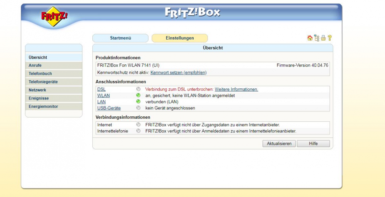Click the Hilfe button
Viewport: 385px width, 197px height.
tap(313, 144)
